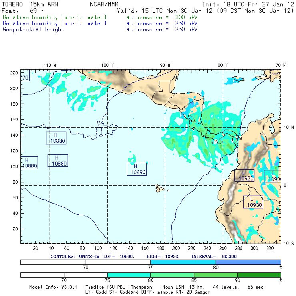Click the green 'Relative humidity (w.r.t. water)' label
The height and width of the screenshot is (296, 296).
54,17
